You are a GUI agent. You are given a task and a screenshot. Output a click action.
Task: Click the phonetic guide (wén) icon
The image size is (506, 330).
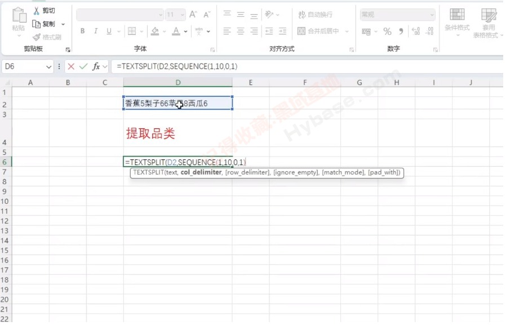click(x=199, y=31)
